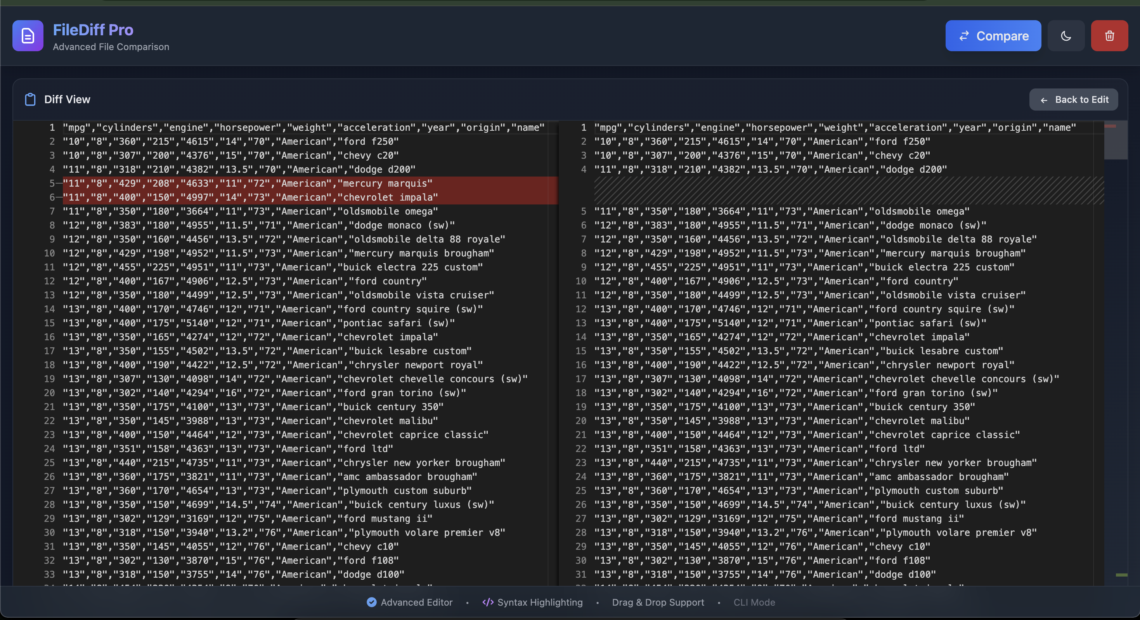Click "buick electra 225 custom" row in right pane
The image size is (1140, 620).
(804, 267)
